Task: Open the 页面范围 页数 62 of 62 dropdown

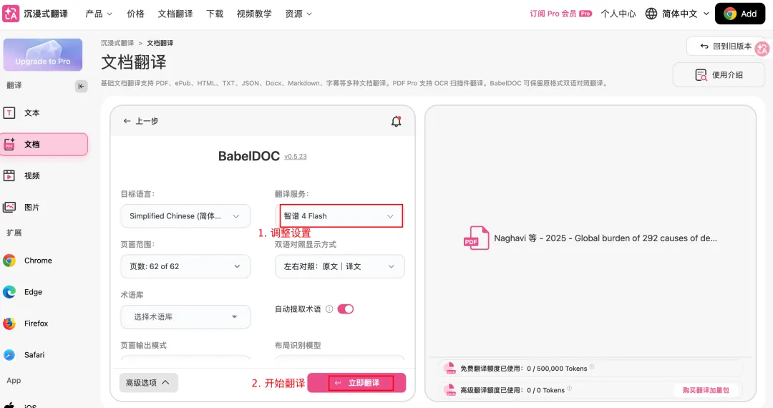Action: [x=185, y=266]
